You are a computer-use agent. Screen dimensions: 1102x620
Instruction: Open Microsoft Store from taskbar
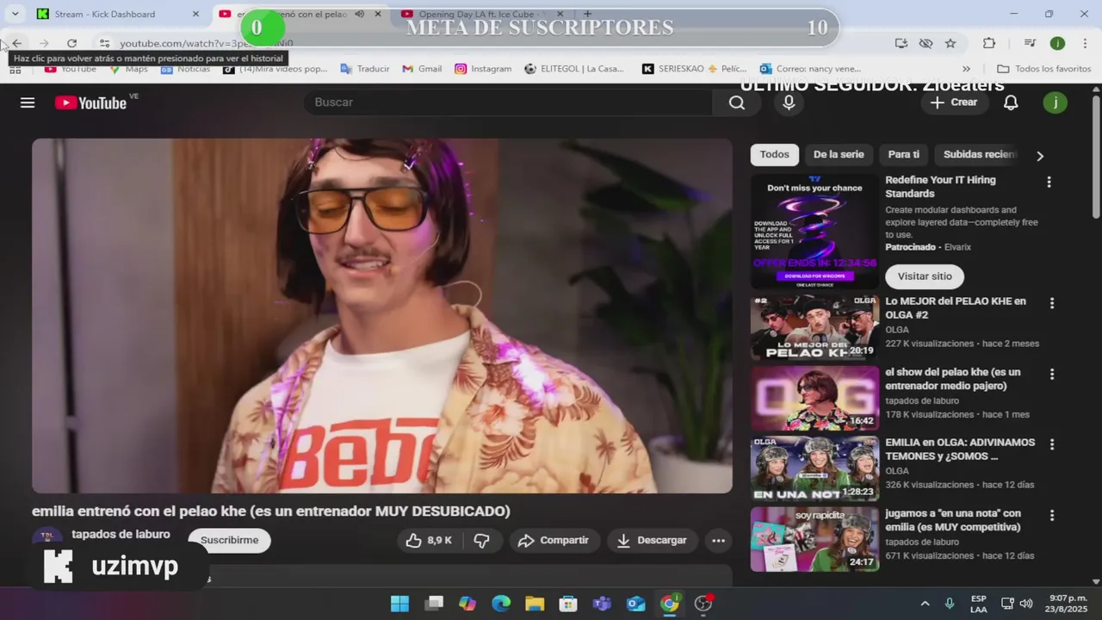568,603
